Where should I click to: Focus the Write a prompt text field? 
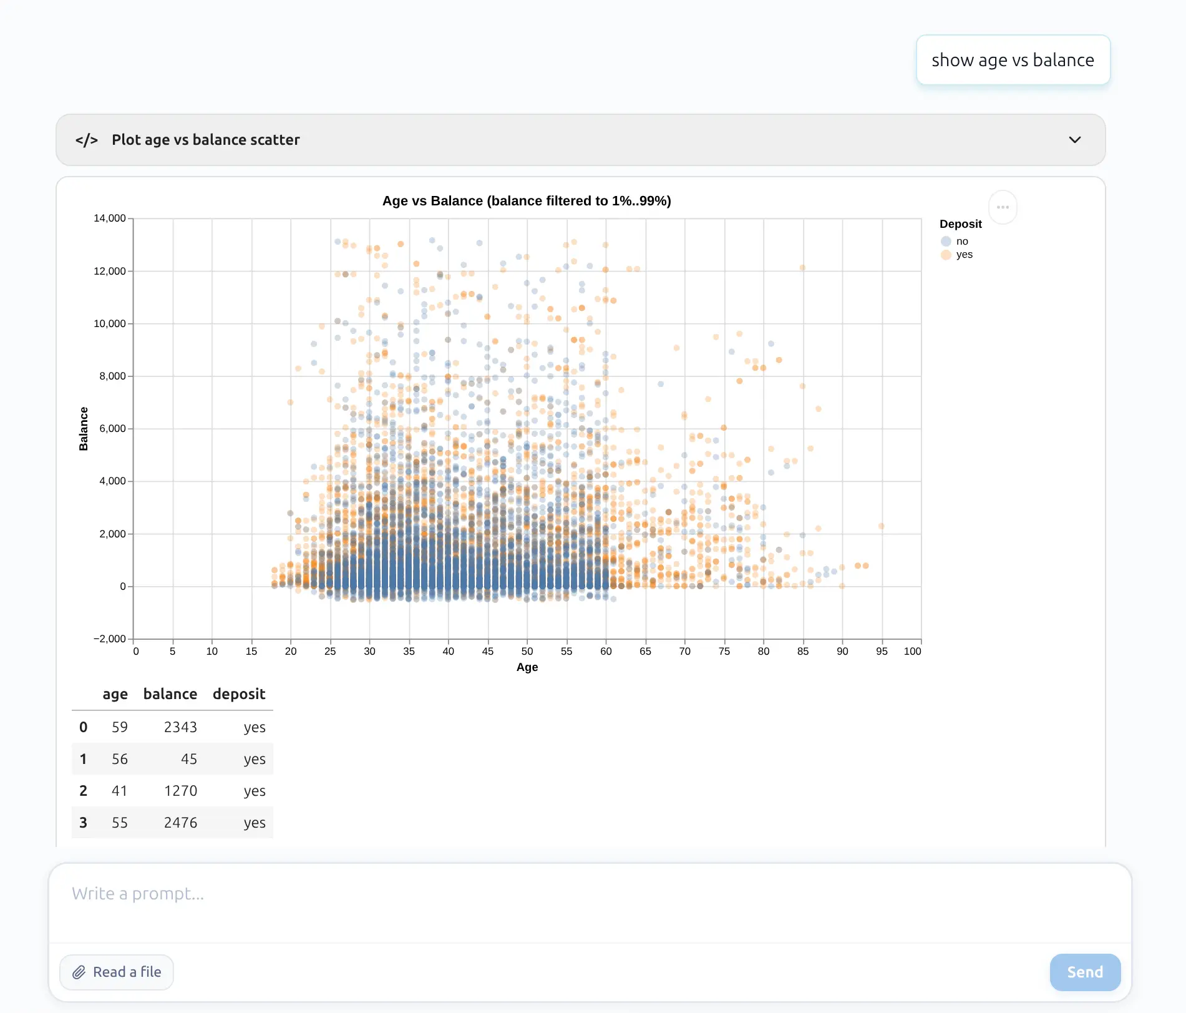click(589, 894)
